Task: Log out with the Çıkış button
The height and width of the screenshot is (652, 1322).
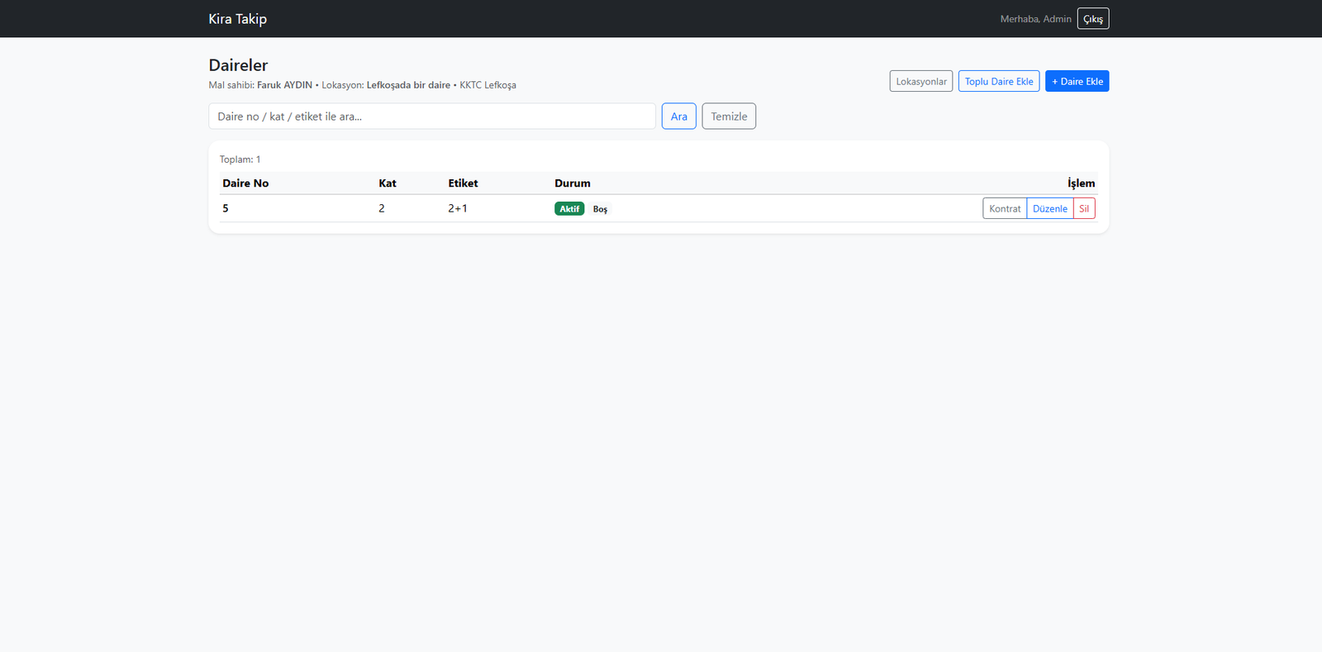Action: 1092,19
